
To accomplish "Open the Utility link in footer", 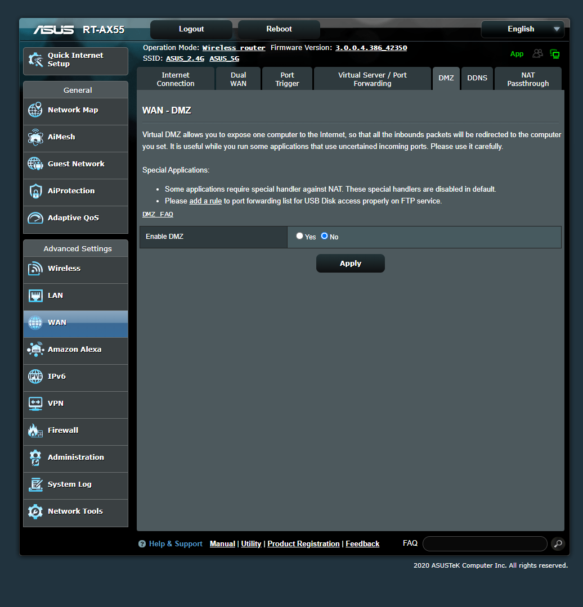I will 251,544.
